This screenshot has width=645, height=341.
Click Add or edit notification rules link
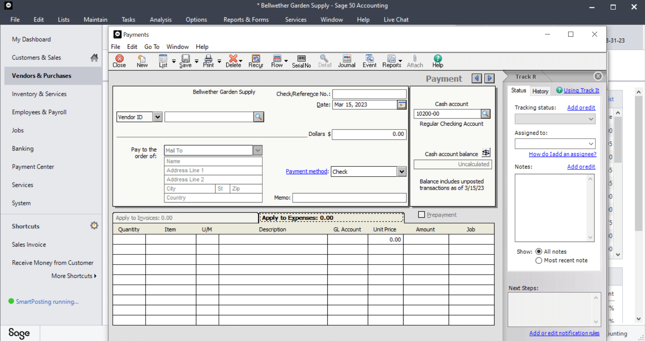point(564,333)
